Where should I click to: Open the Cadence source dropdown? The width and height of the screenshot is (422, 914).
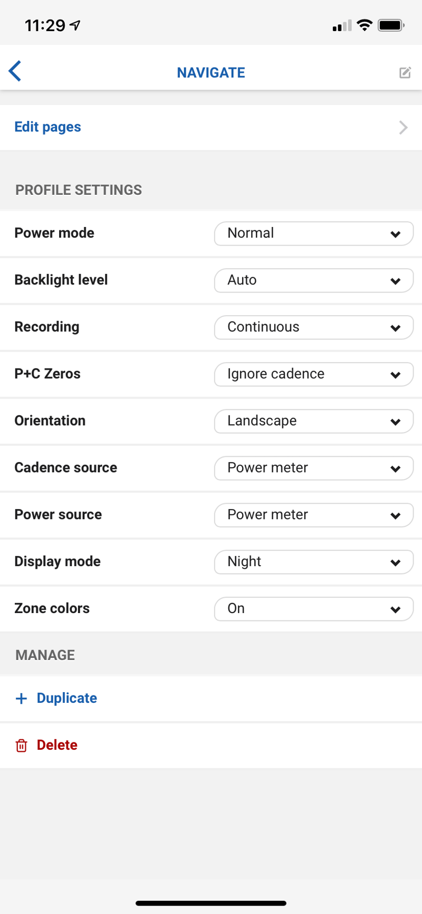[313, 468]
